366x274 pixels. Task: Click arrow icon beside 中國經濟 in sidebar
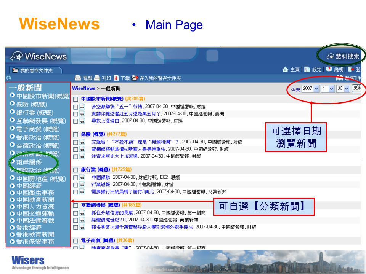coord(12,186)
